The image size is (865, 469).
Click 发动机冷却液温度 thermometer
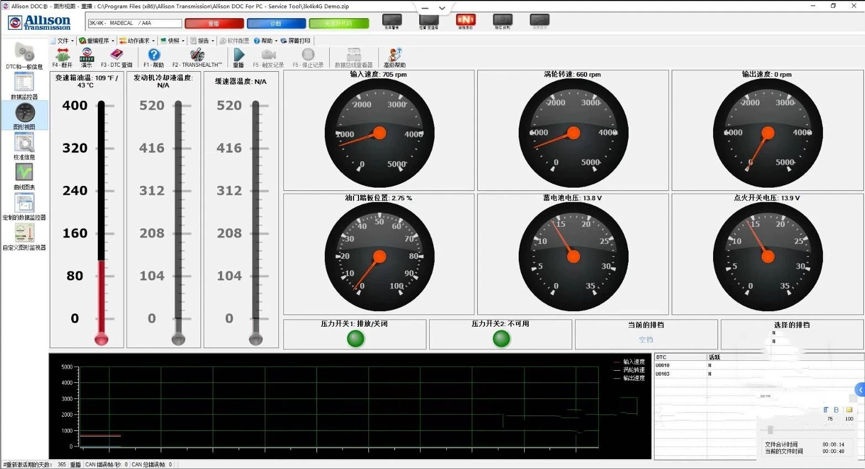click(x=178, y=223)
